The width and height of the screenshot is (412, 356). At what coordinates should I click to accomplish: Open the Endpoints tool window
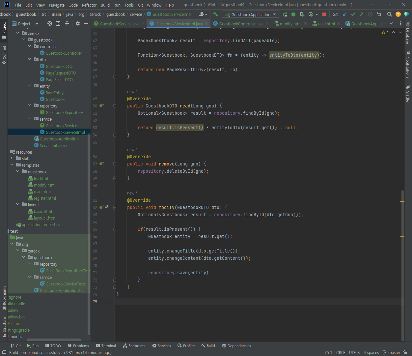(x=134, y=346)
